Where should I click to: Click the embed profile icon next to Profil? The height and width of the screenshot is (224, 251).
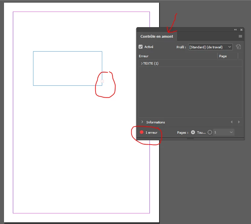[238, 47]
